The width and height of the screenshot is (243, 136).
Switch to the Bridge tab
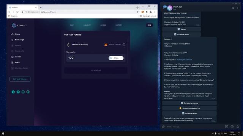tap(103, 25)
